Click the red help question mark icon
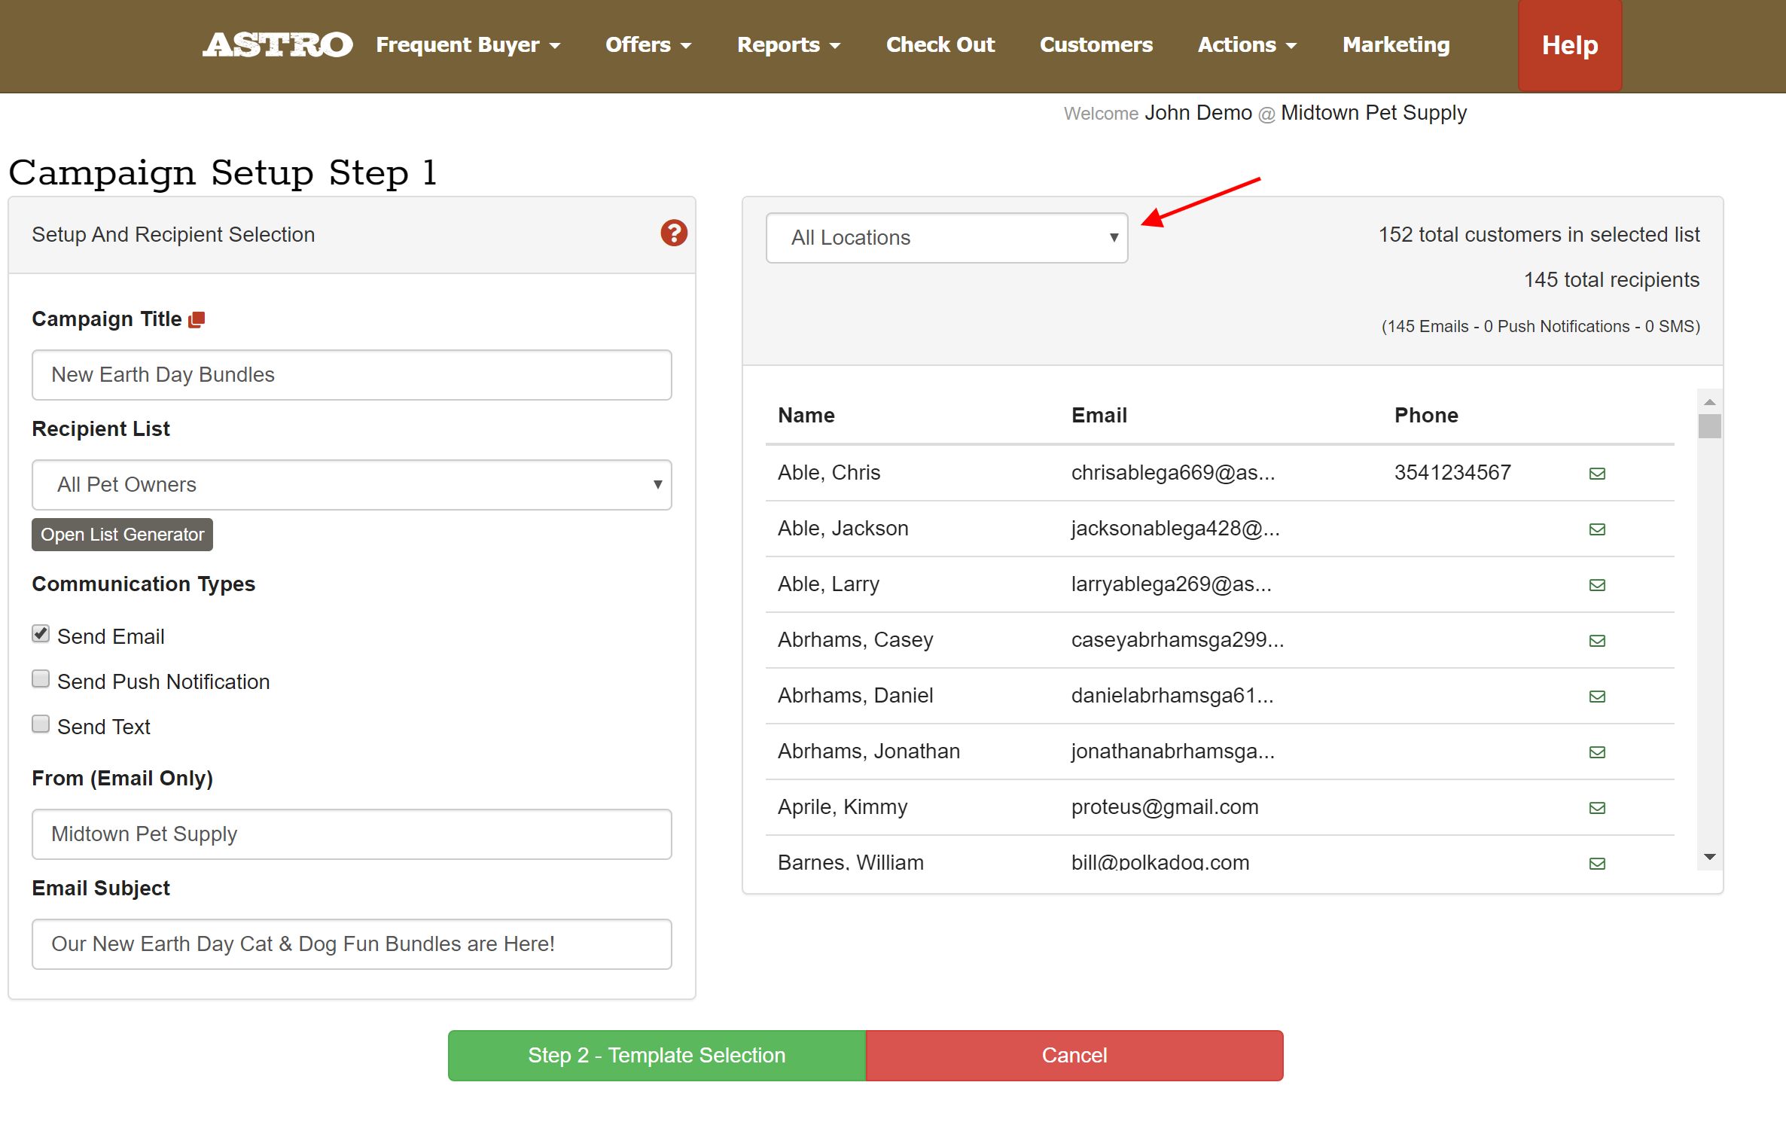The image size is (1786, 1131). [x=673, y=233]
